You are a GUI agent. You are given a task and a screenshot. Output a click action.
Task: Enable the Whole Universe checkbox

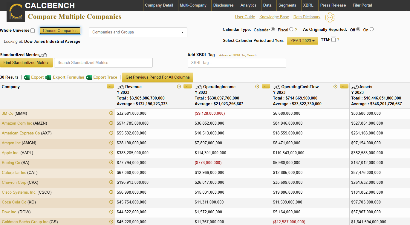[33, 30]
